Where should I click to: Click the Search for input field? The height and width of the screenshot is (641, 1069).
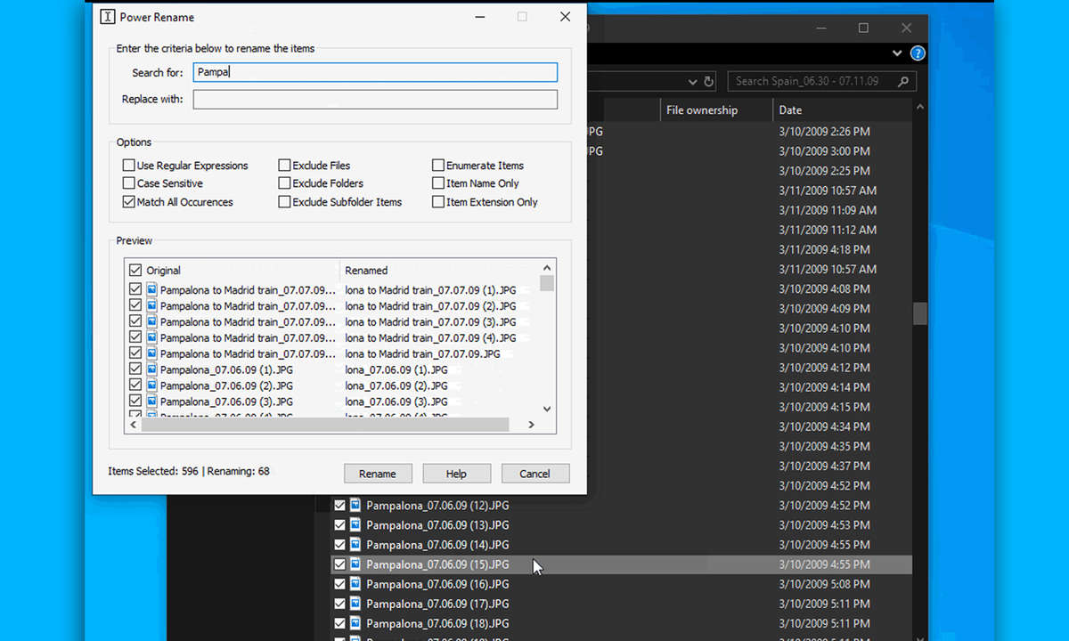coord(375,72)
